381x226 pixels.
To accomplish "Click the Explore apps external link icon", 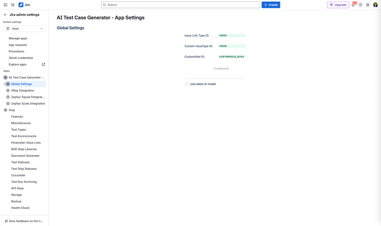I will click(43, 65).
